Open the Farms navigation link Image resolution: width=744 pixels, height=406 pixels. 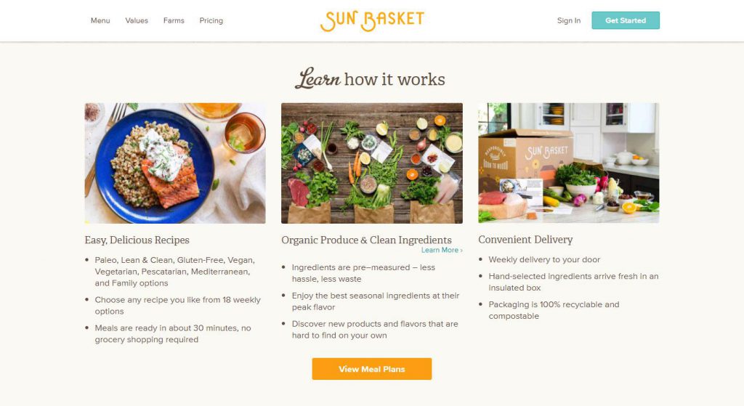point(174,20)
